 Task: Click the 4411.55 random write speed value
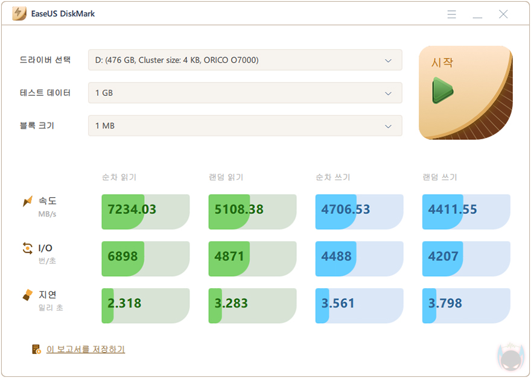tap(453, 209)
